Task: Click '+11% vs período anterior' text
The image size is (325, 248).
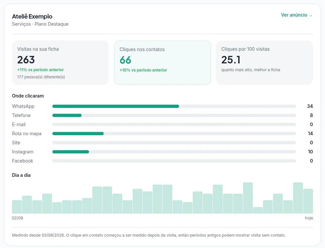Action: [40, 70]
